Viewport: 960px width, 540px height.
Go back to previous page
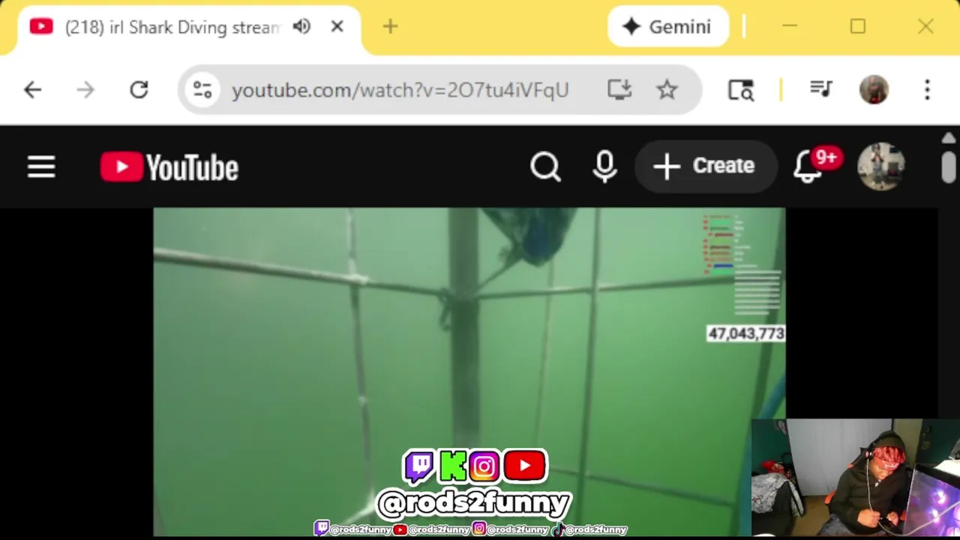point(32,90)
